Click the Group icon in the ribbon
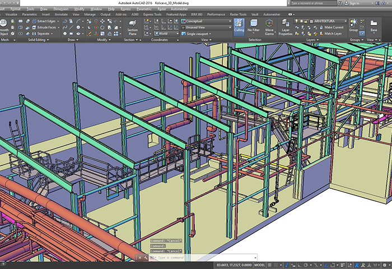The image size is (392, 269). click(353, 25)
